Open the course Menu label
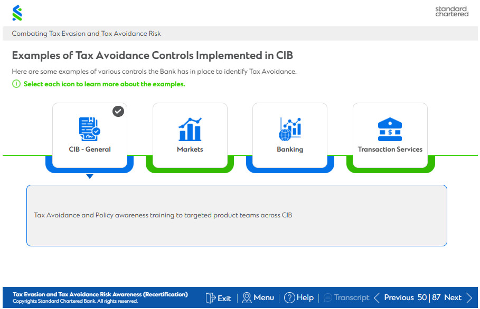 (264, 298)
